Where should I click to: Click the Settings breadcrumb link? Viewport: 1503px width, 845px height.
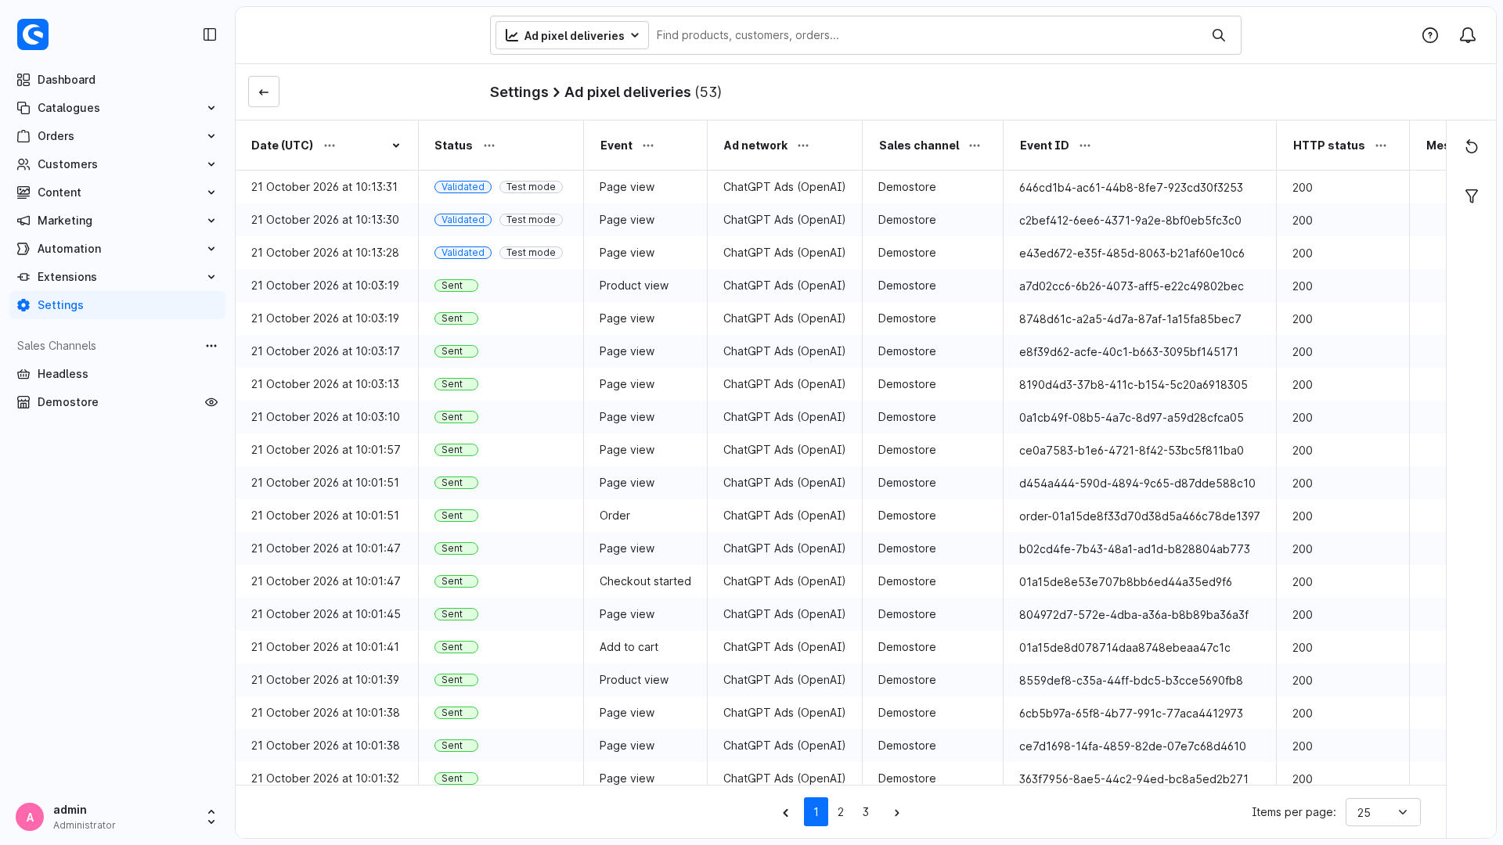click(x=519, y=92)
